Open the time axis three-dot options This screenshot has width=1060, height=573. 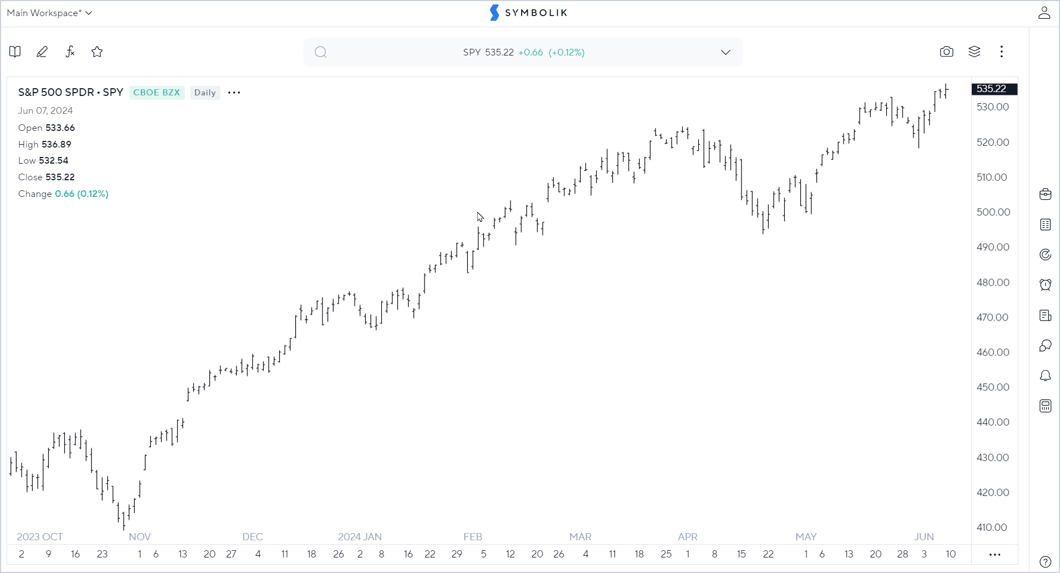[x=995, y=554]
